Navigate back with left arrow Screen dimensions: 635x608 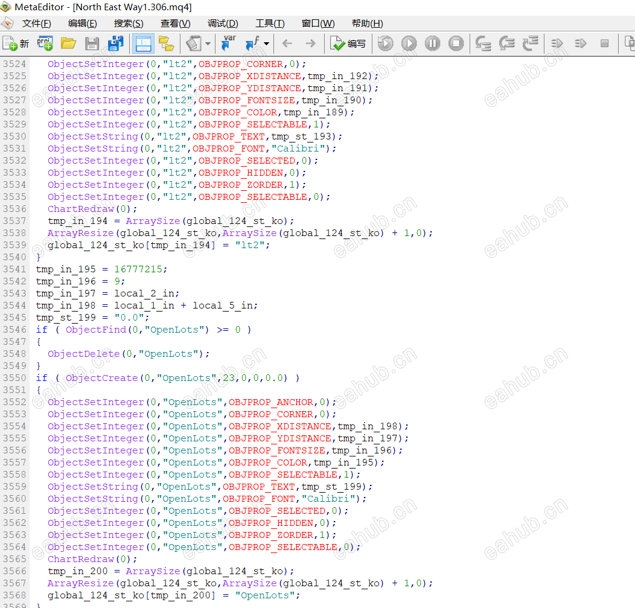(x=287, y=43)
